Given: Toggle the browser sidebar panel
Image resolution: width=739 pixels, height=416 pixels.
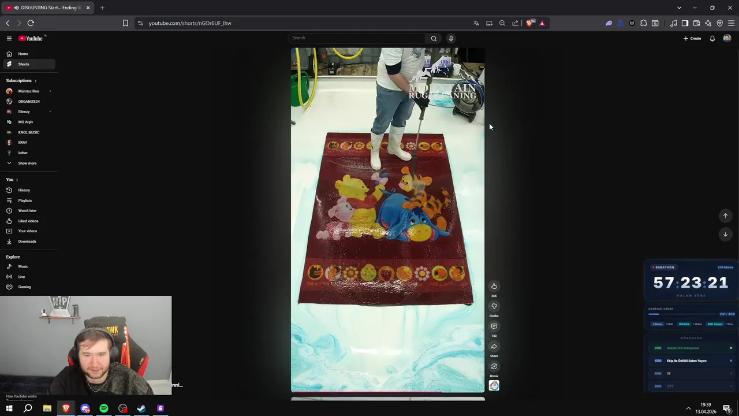Looking at the screenshot, I should click(685, 23).
